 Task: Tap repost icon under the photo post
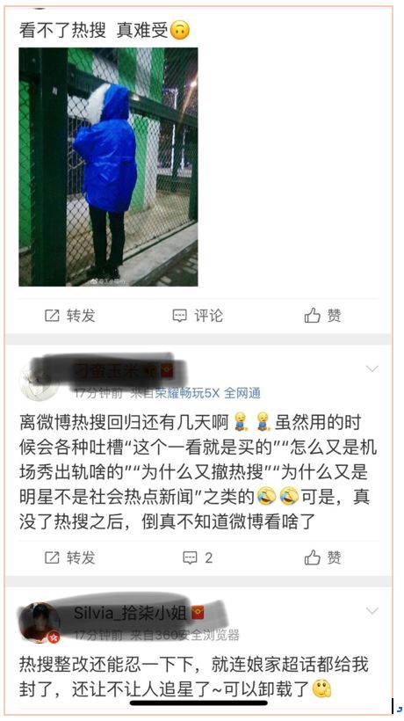(52, 316)
